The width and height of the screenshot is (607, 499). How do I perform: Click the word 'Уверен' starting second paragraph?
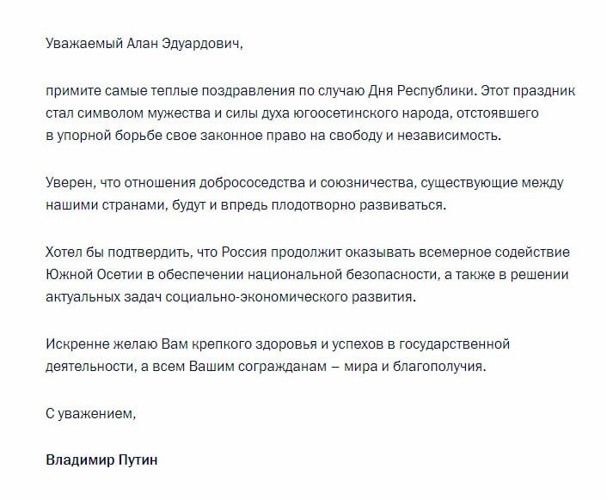pyautogui.click(x=69, y=183)
